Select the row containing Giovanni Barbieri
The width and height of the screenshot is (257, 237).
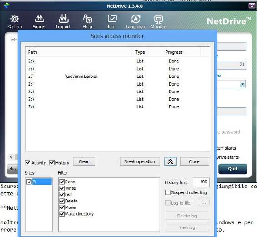tap(117, 76)
